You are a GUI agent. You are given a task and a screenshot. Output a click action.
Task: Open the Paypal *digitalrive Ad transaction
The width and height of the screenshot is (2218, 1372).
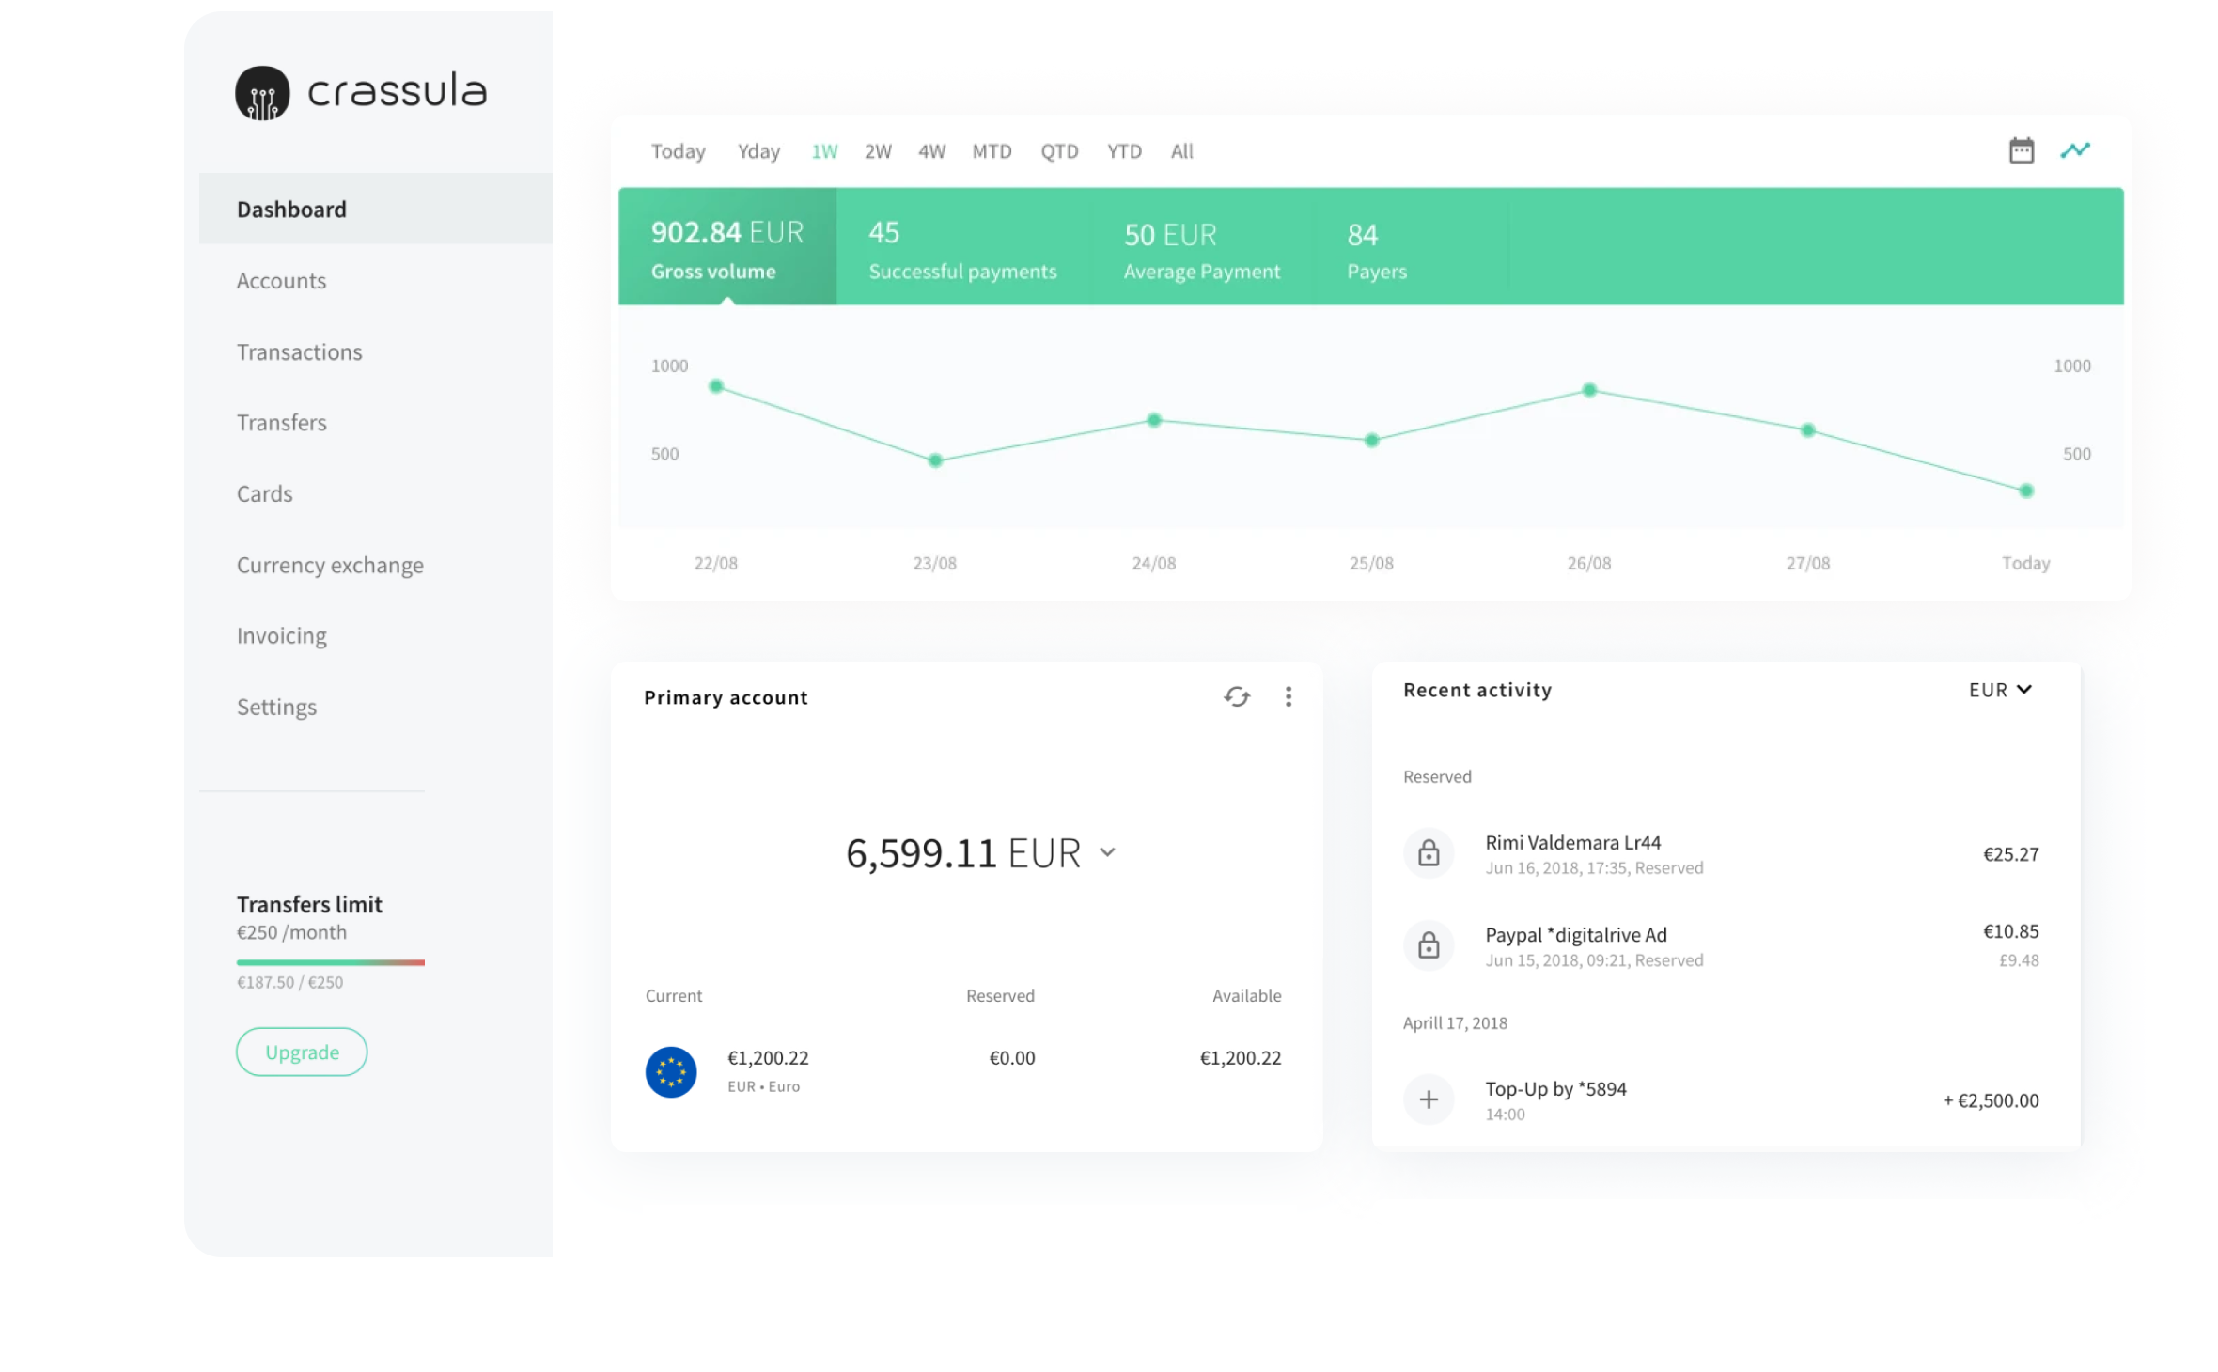click(1722, 945)
